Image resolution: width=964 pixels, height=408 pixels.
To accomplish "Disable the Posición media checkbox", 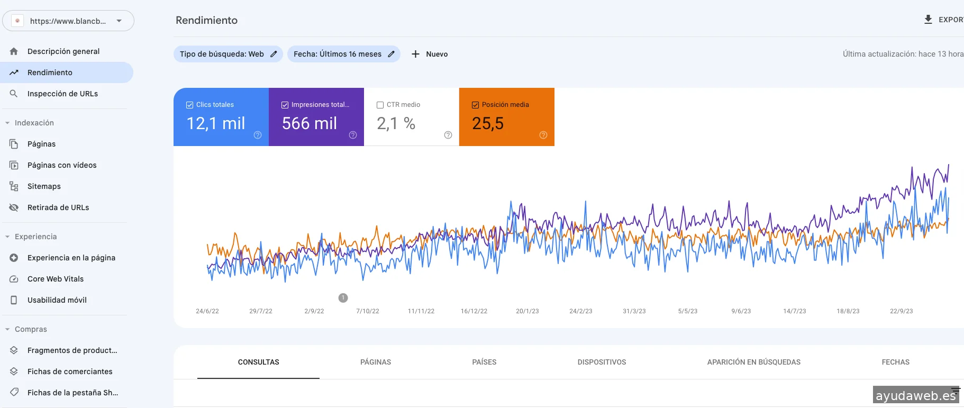I will pos(475,105).
